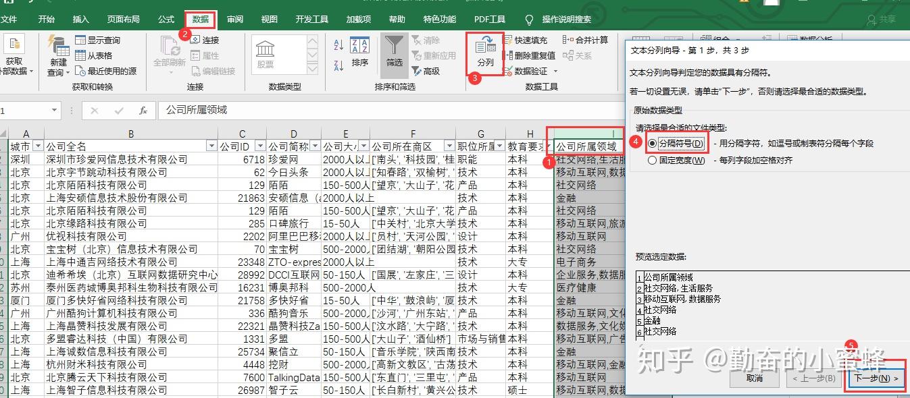Screen dimensions: 910x398
Task: Click the 共享 share button
Action: pyautogui.click(x=882, y=20)
